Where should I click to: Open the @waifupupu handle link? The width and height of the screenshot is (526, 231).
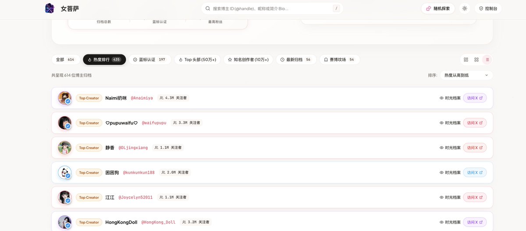[x=154, y=123]
